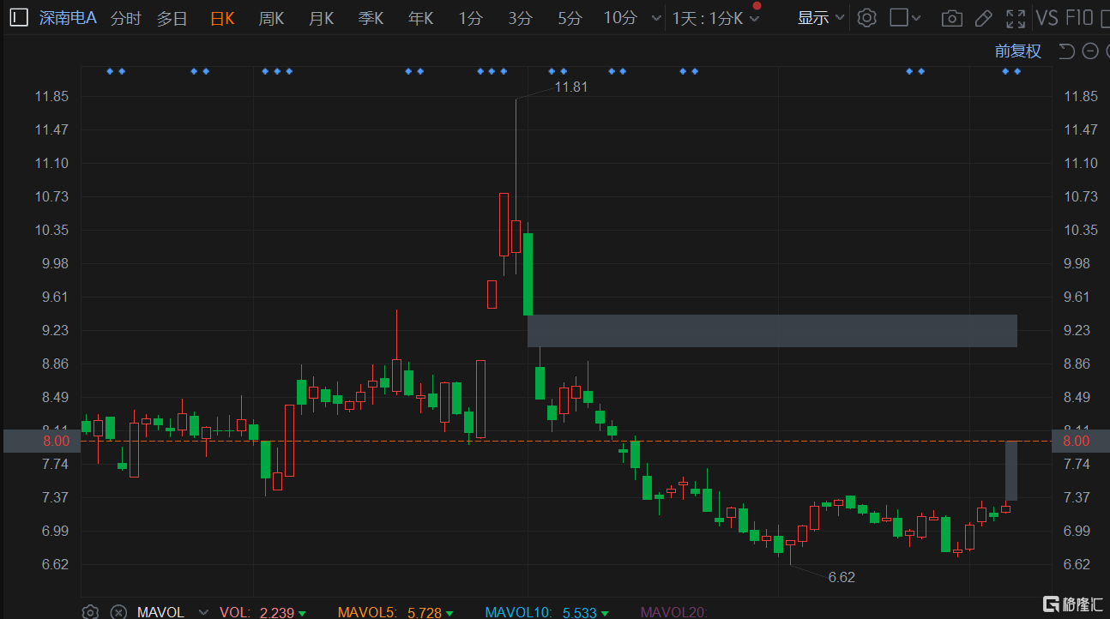Zoom out chart with minus circle icon

[1090, 51]
